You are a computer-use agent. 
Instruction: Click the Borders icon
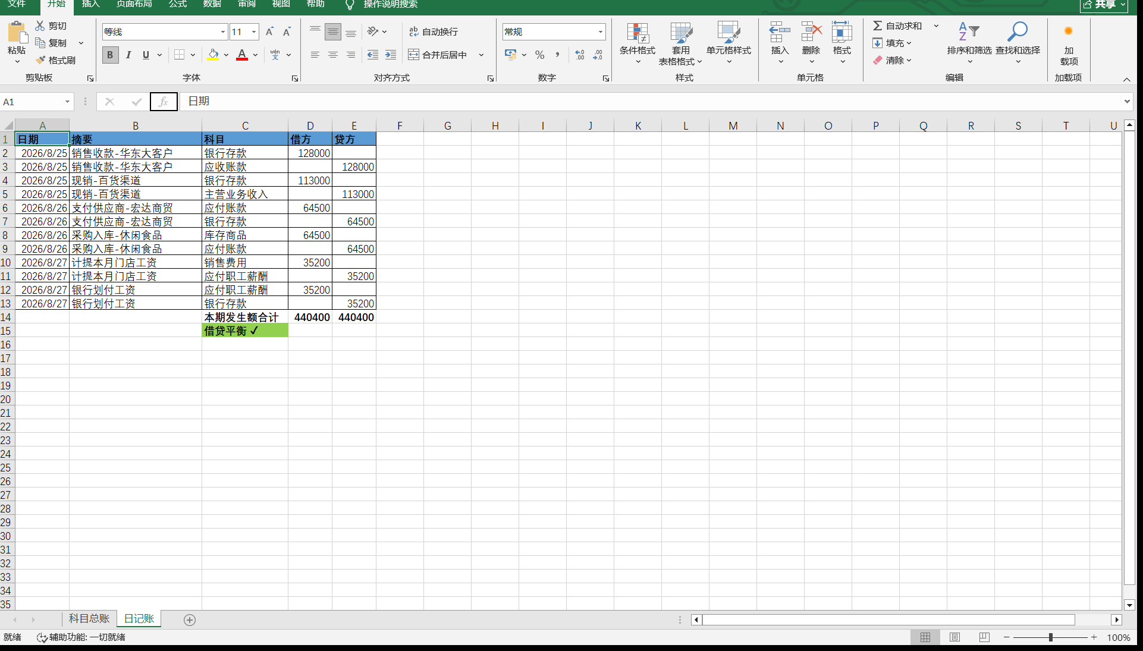(x=179, y=55)
